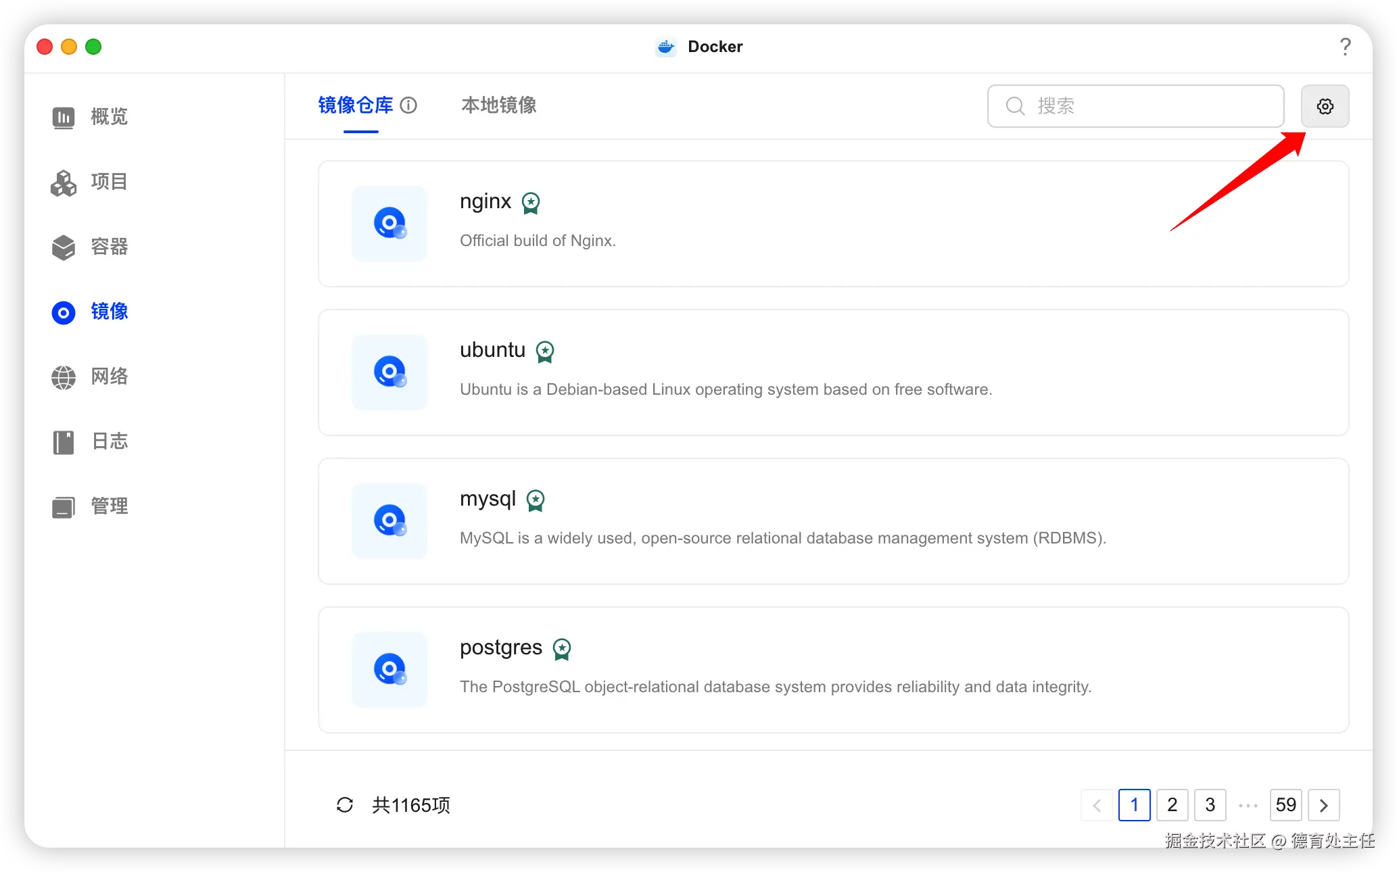Jump to last page 59
The width and height of the screenshot is (1397, 872).
[1285, 805]
